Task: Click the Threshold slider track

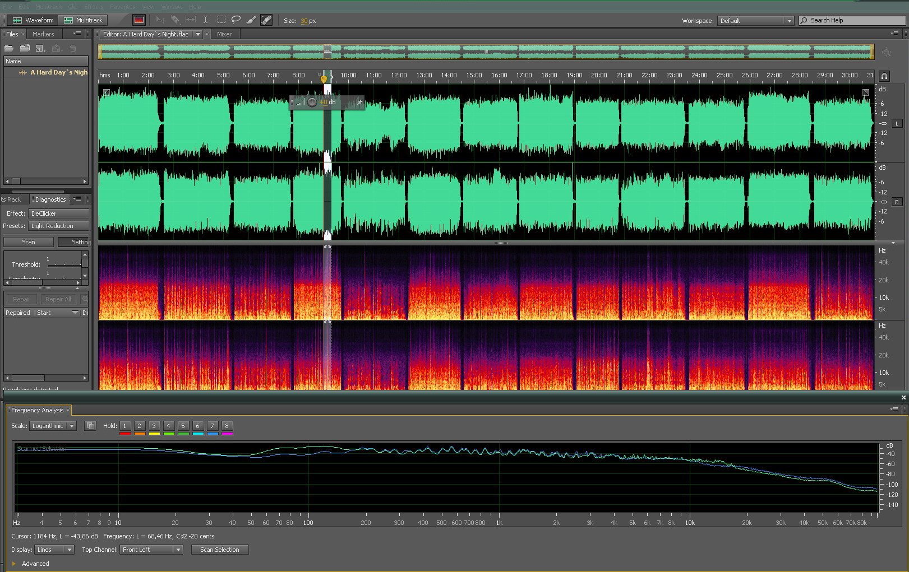Action: (x=64, y=264)
